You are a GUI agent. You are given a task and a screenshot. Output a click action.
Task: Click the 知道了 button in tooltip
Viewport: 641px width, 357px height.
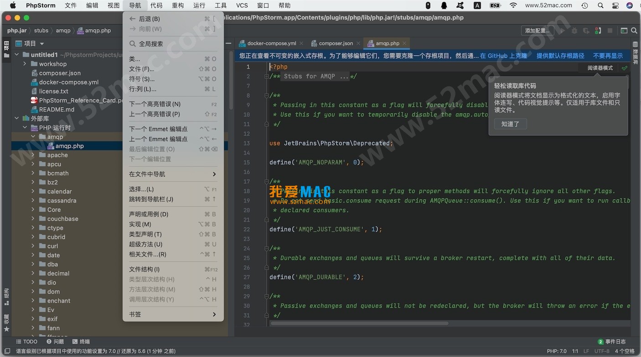(510, 124)
